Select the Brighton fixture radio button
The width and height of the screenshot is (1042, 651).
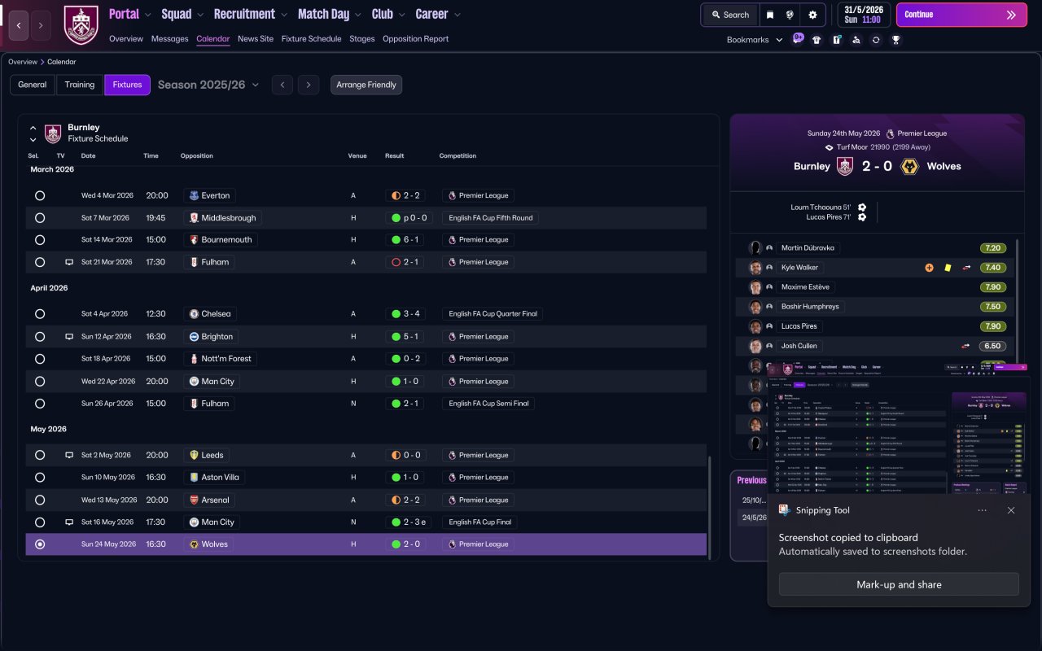click(40, 336)
